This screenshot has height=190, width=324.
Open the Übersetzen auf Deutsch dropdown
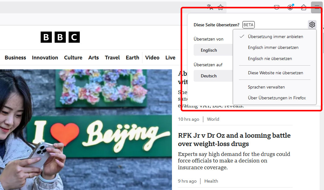[x=209, y=76]
